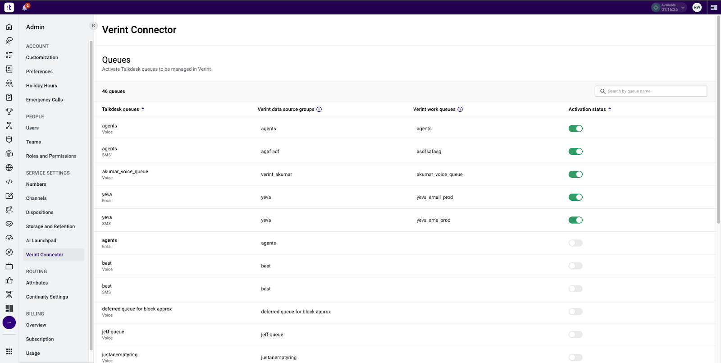Open Dispositions settings
This screenshot has height=363, width=721.
40,212
